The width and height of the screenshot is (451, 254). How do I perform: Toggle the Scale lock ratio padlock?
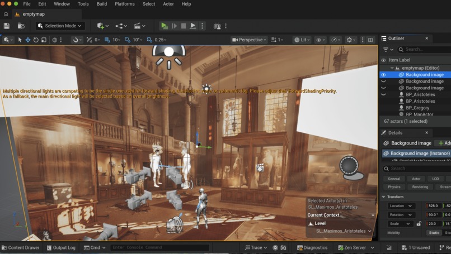419,224
